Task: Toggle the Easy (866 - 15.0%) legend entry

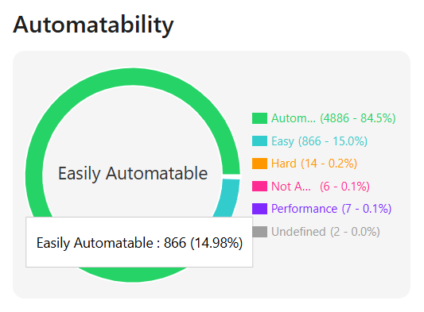Action: (319, 141)
